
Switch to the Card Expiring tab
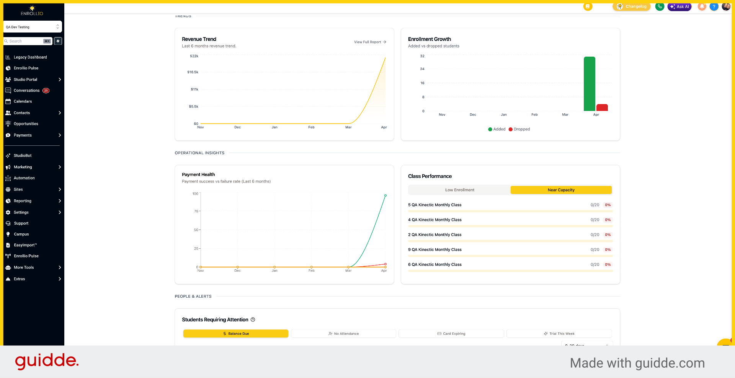451,334
